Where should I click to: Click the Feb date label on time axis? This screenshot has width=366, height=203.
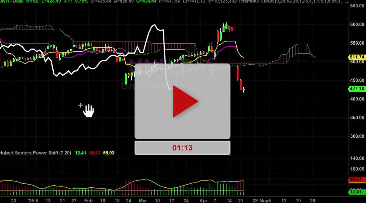tap(89, 201)
